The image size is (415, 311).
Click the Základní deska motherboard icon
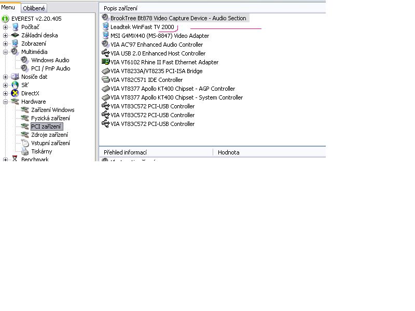16,35
